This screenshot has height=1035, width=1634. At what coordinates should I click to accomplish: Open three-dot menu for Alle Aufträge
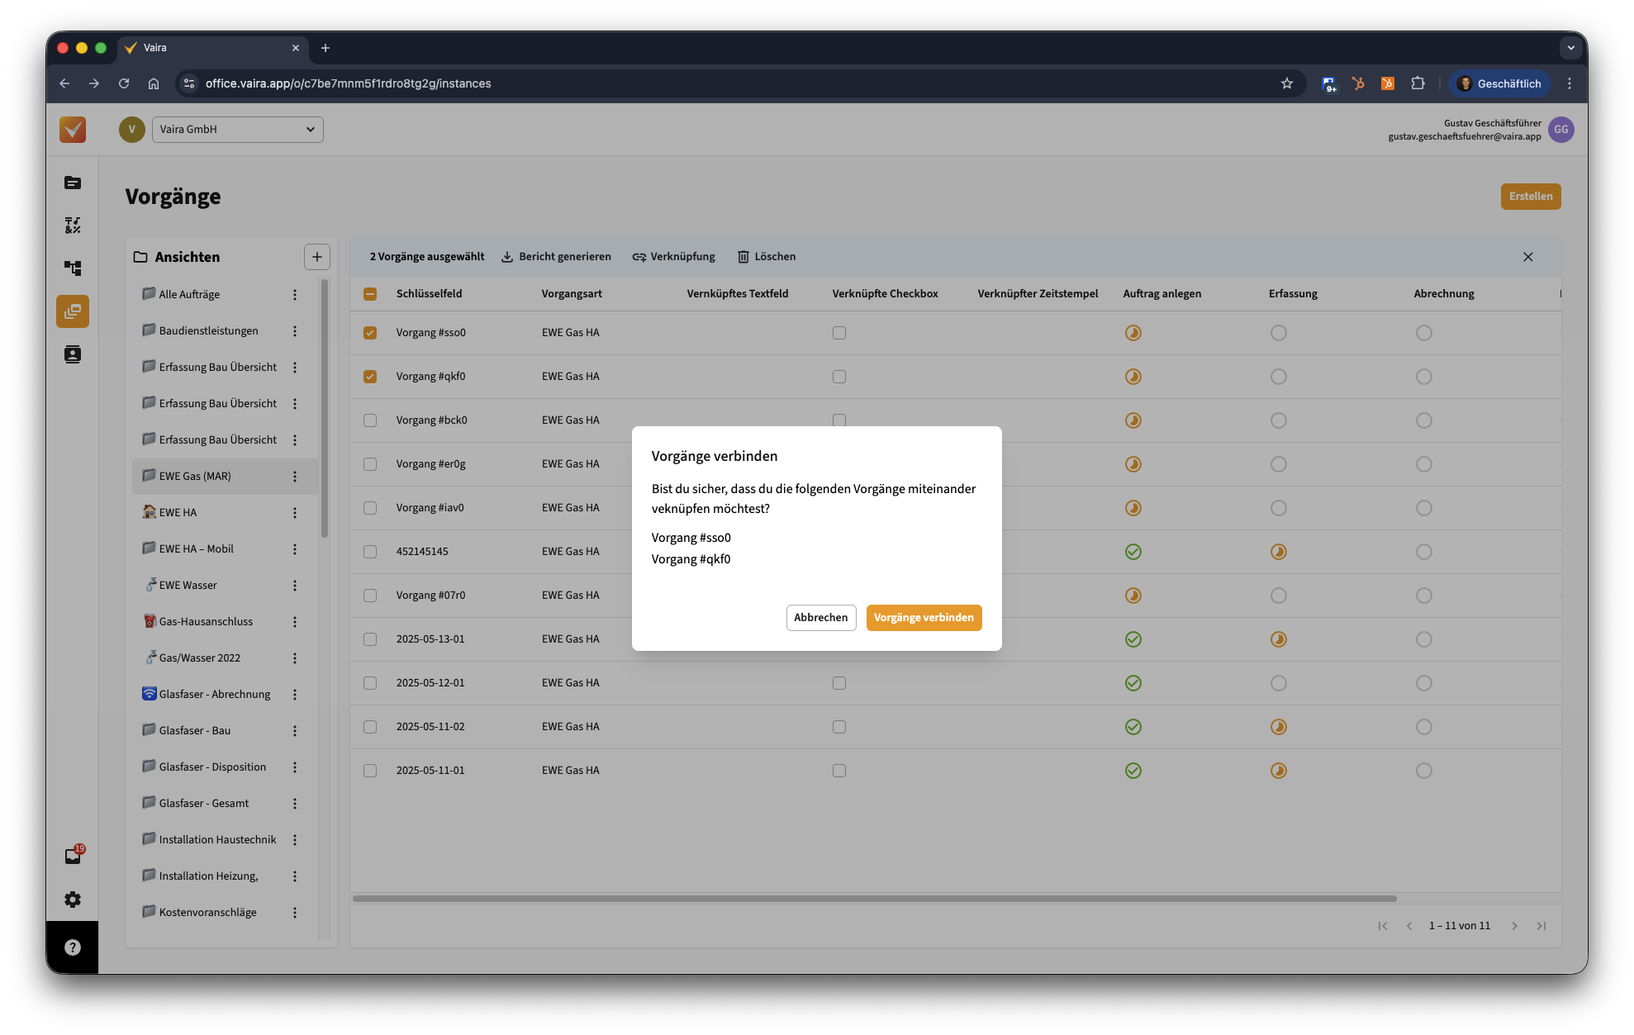point(295,295)
